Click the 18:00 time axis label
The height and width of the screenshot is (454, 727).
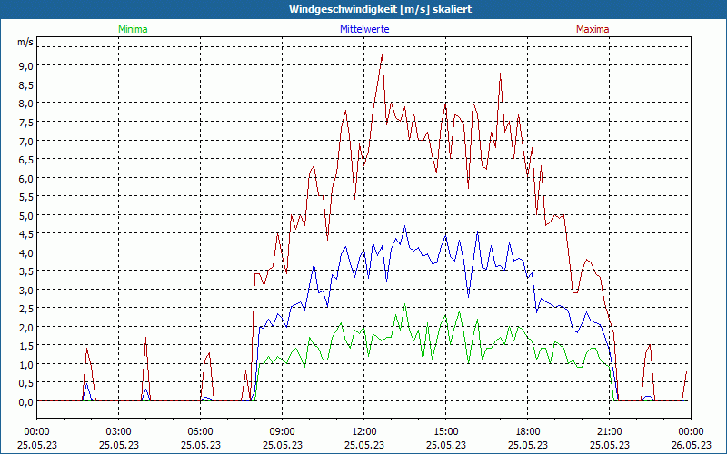click(x=528, y=432)
